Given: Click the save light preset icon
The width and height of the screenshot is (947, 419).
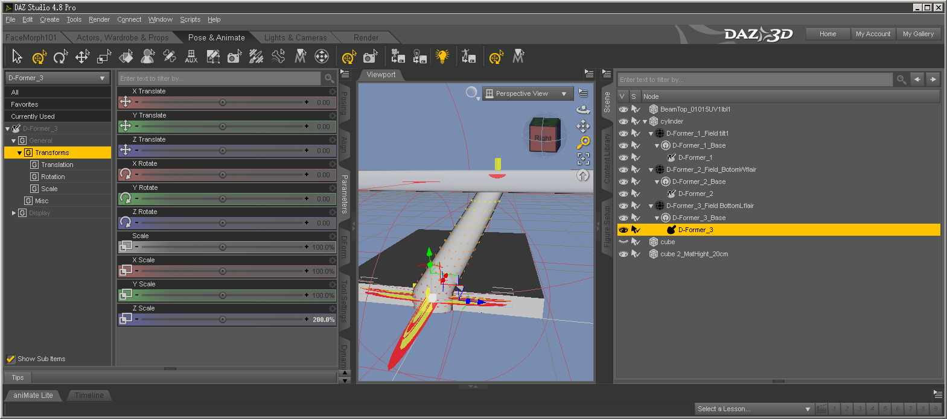Looking at the screenshot, I should click(x=419, y=57).
